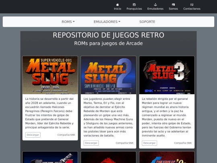This screenshot has width=217, height=163.
Task: Open the red dragon game cover image
Action: tap(108, 157)
